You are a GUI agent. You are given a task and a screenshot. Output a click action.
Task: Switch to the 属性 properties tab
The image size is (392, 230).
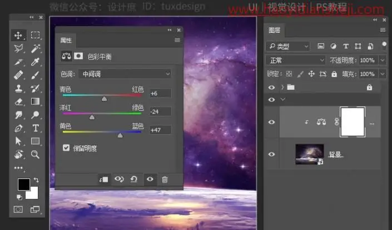pos(66,40)
